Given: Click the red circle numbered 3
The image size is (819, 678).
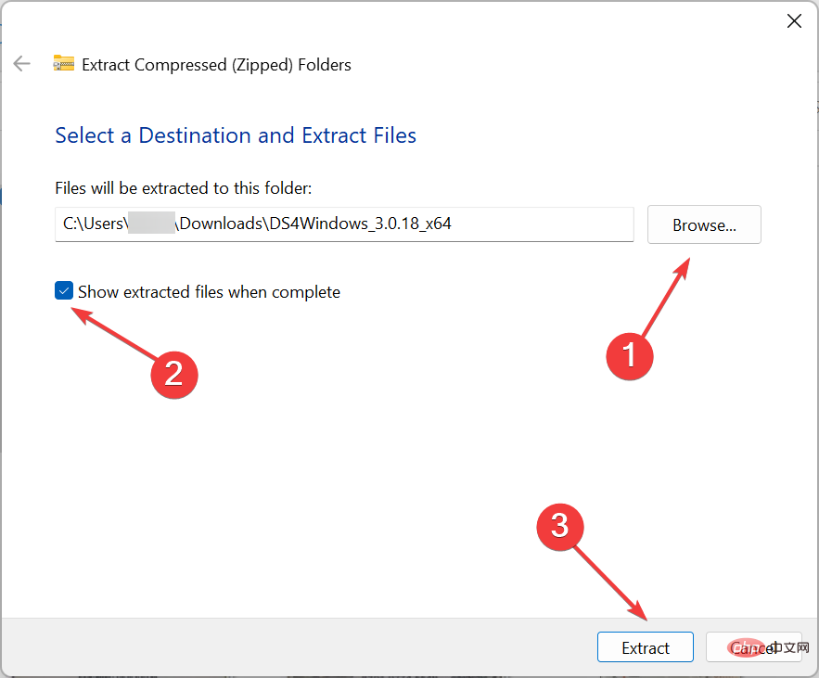Looking at the screenshot, I should tap(560, 526).
